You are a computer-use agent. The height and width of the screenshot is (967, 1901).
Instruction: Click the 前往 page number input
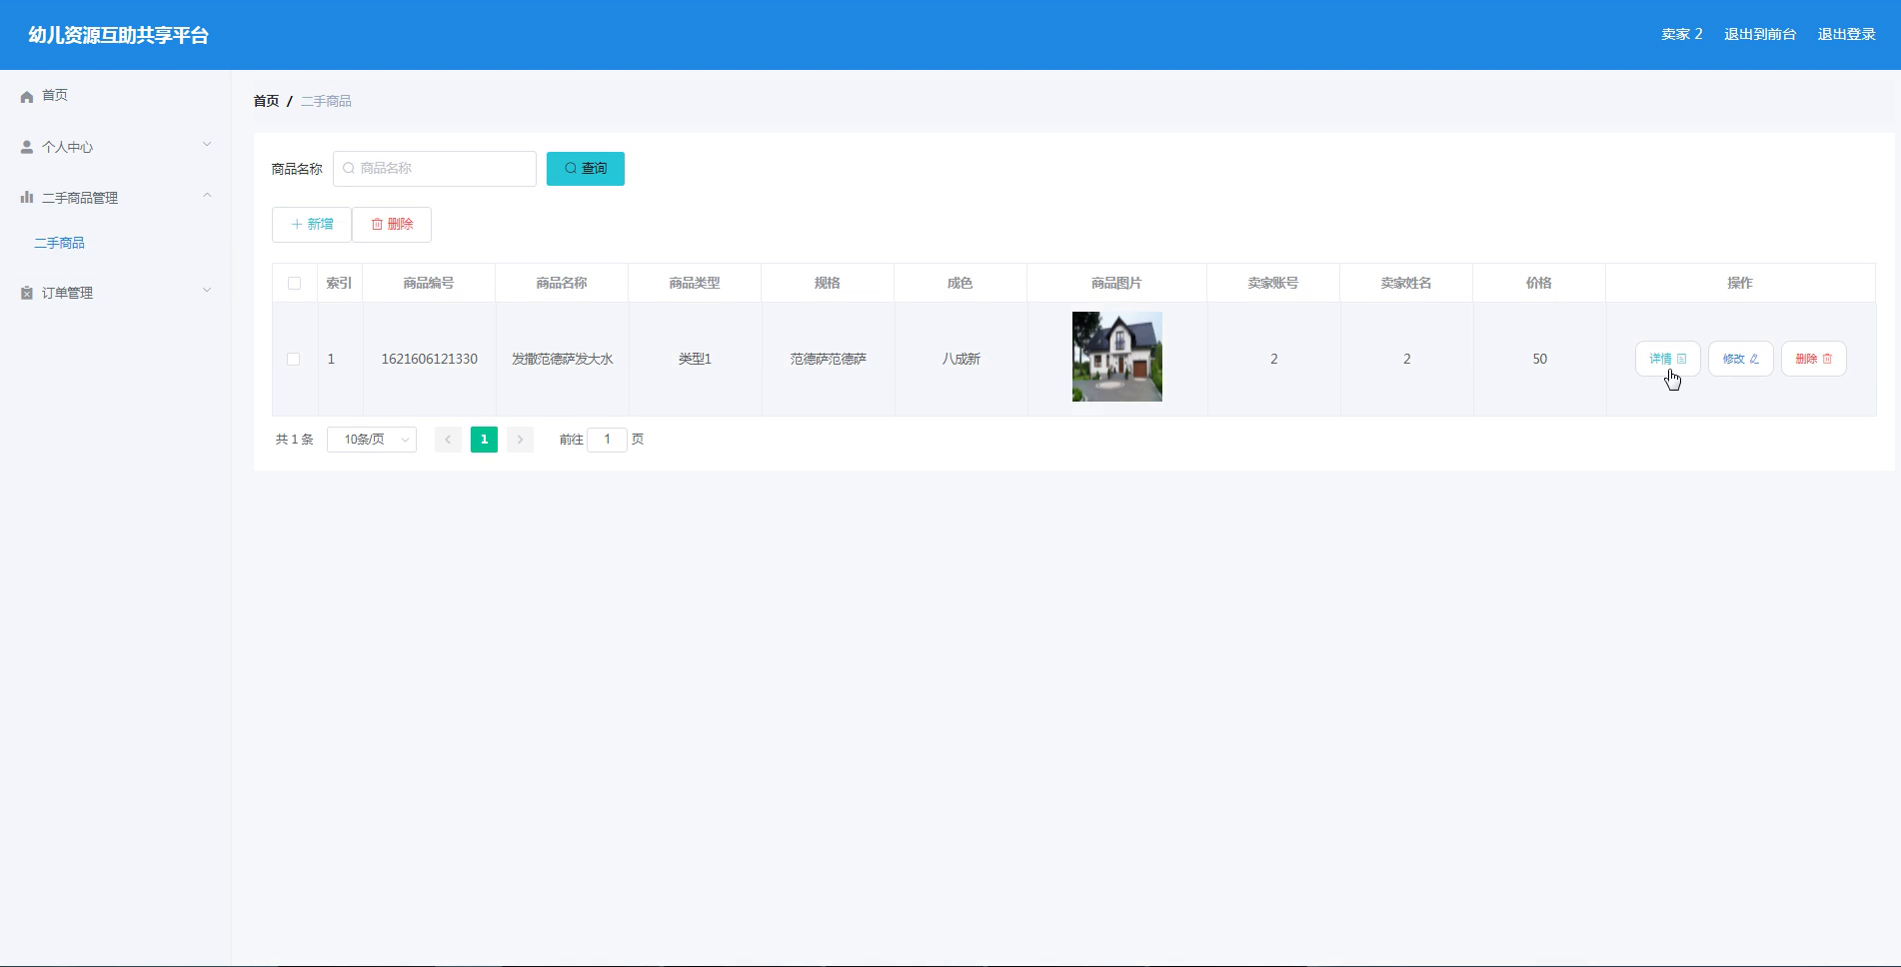(607, 440)
